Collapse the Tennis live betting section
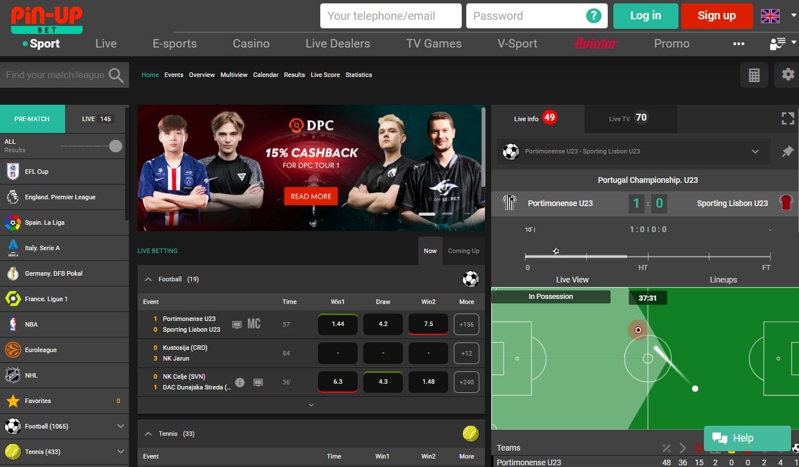799x467 pixels. point(148,434)
